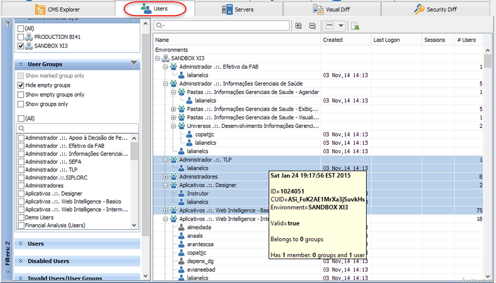Image resolution: width=496 pixels, height=283 pixels.
Task: Select Universos .::. Desenvolvimento Informações row
Action: point(318,126)
